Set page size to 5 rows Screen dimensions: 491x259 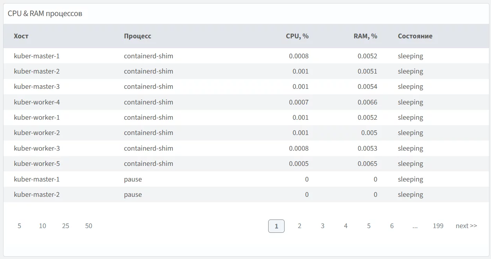pos(20,226)
